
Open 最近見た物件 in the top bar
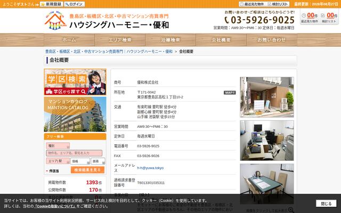tap(252, 4)
